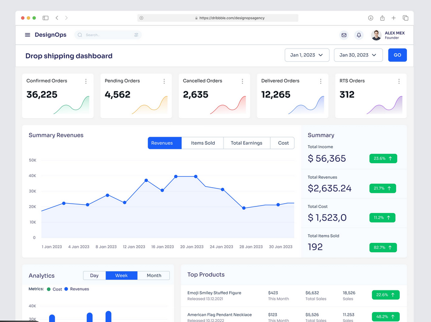The height and width of the screenshot is (322, 431).
Task: Switch to the Total Earnings tab
Action: coord(246,143)
